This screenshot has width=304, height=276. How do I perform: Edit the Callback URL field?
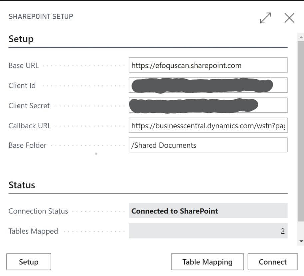(208, 125)
